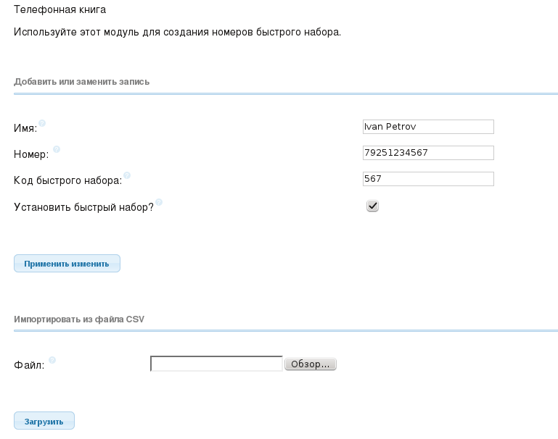Click the Установить быстрый набор? label text
This screenshot has height=439, width=558.
click(83, 207)
